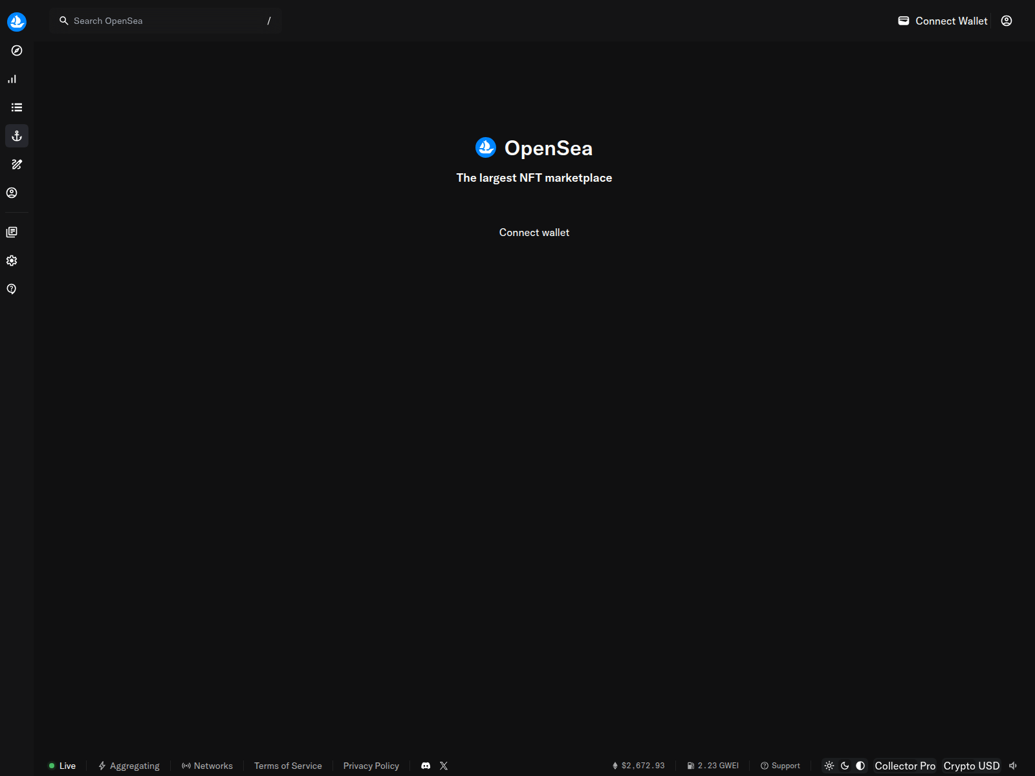This screenshot has width=1035, height=776.
Task: Open the Settings gear icon
Action: (12, 261)
